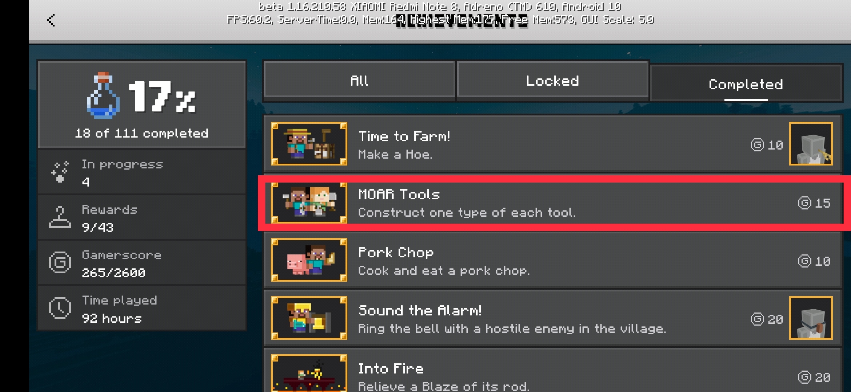
Task: Click the 18 of 111 completed summary
Action: [x=141, y=133]
